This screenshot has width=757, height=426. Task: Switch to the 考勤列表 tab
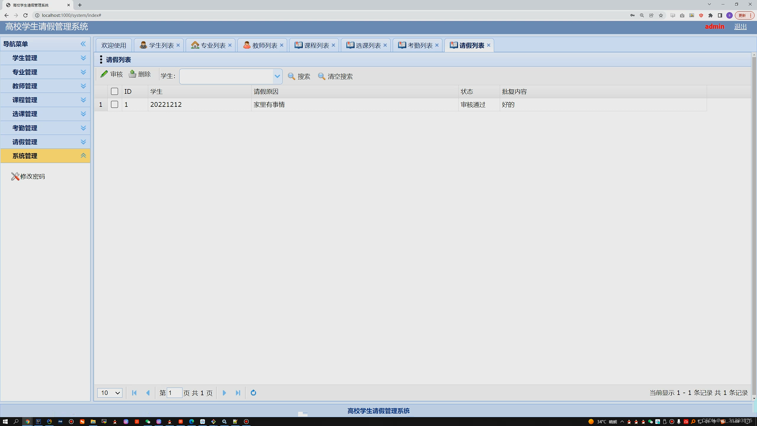(420, 45)
